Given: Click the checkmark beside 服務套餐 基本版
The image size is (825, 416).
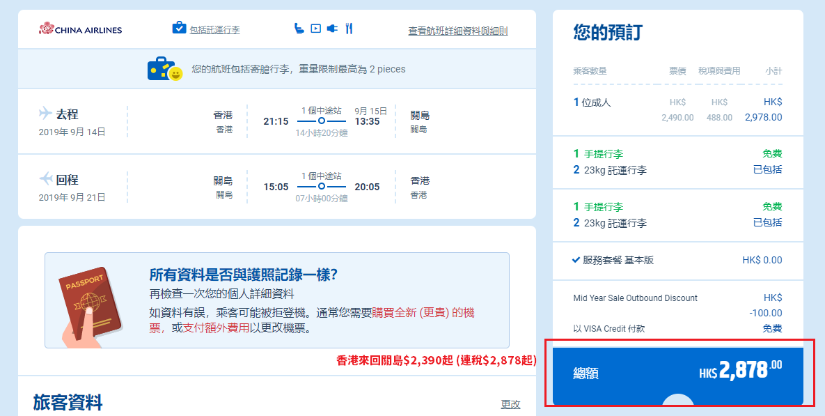Looking at the screenshot, I should tap(576, 260).
